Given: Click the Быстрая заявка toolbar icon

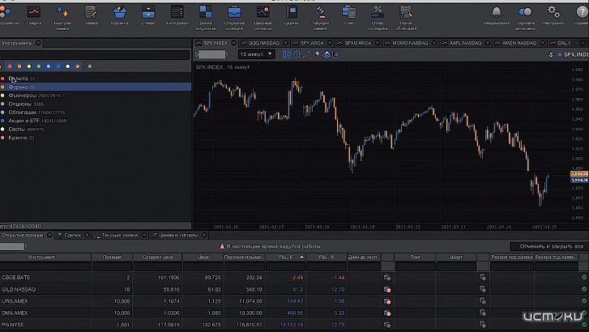Looking at the screenshot, I should [x=63, y=14].
